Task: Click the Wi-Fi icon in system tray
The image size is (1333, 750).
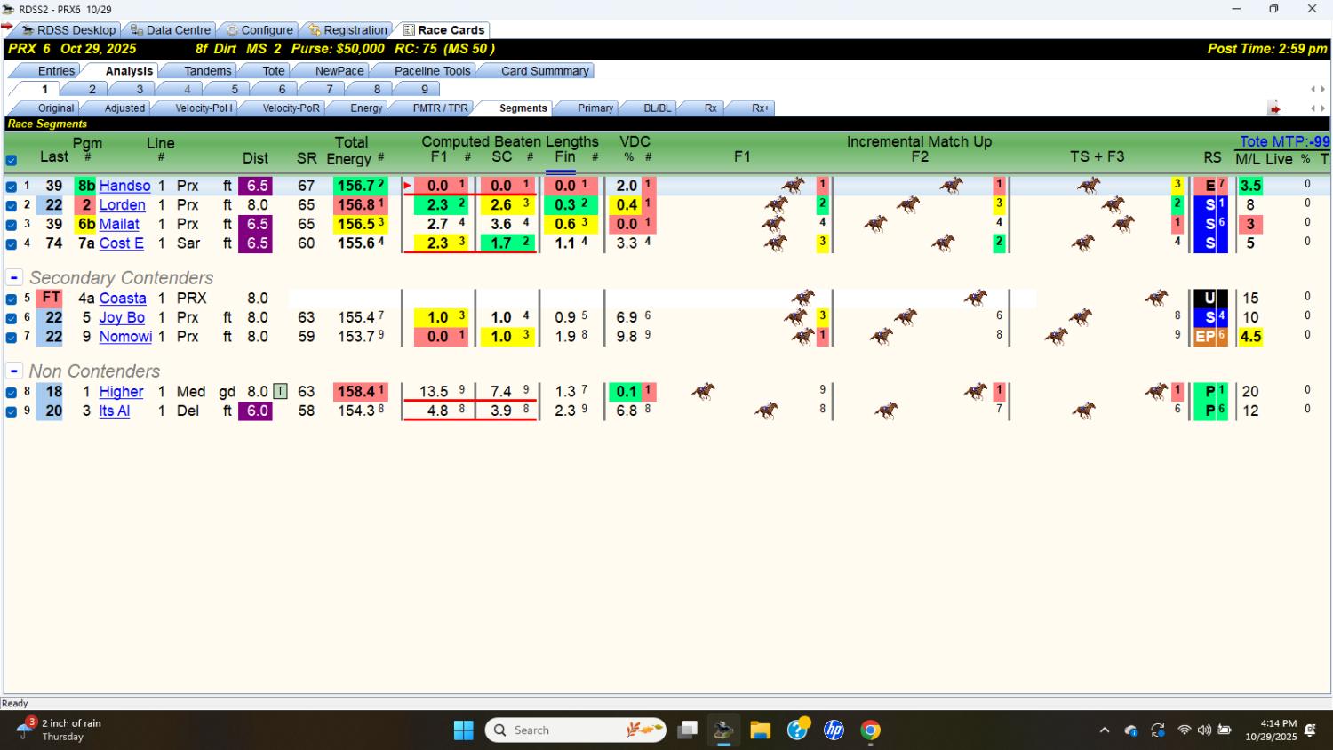Action: click(1185, 730)
